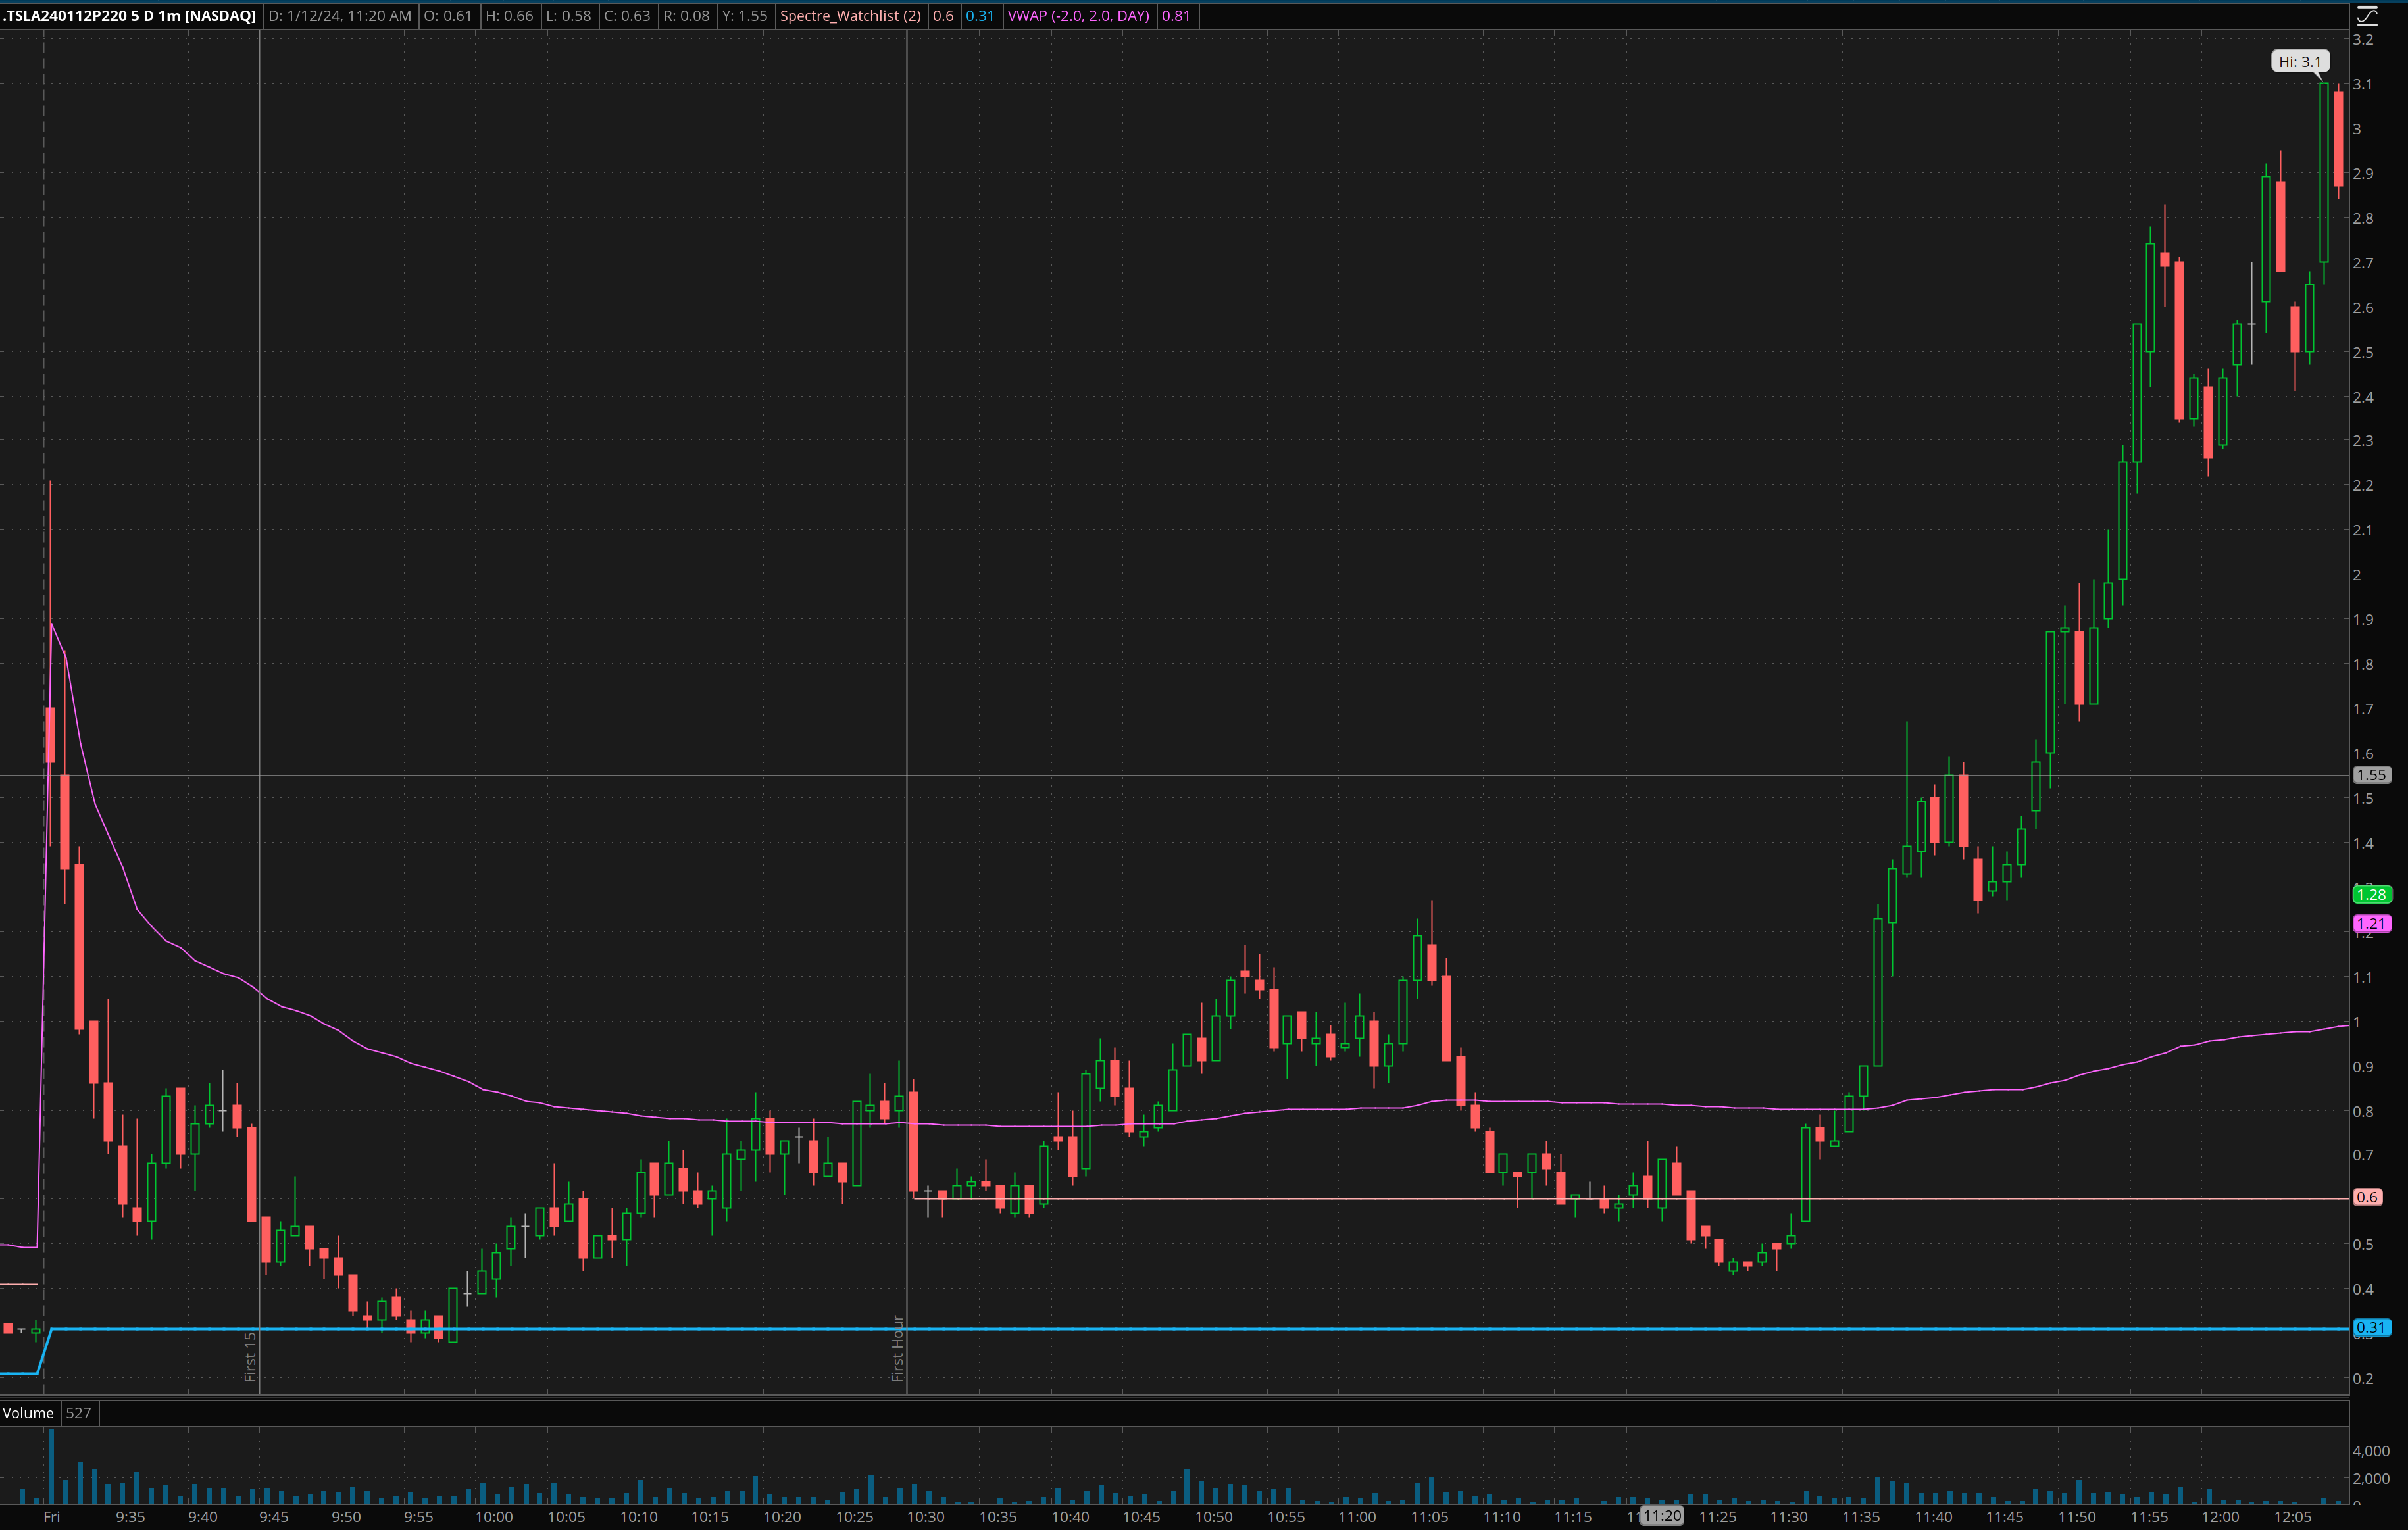Screen dimensions: 2408x1530
Task: Click the volume value 527 field
Action: click(78, 1413)
